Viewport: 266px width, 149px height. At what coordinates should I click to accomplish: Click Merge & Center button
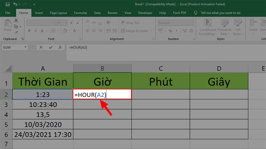(x=135, y=31)
